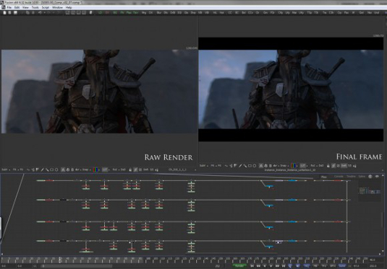Open the Fit dropdown in right viewer toolbar
Image resolution: width=387 pixels, height=269 pixels.
[x=213, y=166]
